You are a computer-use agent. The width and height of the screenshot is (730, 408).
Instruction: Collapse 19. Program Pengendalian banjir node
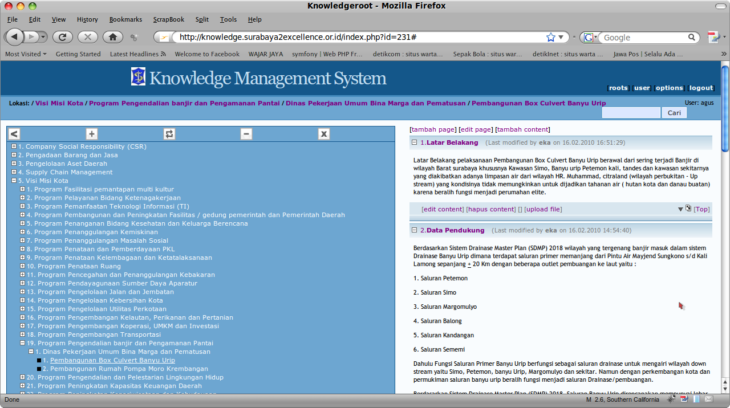[22, 343]
